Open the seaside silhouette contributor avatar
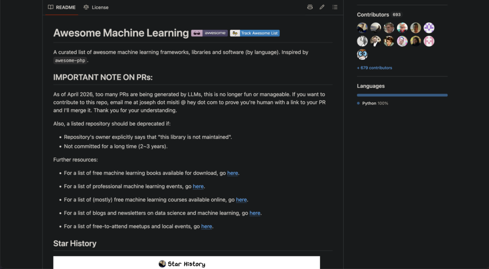The image size is (489, 269). pyautogui.click(x=375, y=28)
